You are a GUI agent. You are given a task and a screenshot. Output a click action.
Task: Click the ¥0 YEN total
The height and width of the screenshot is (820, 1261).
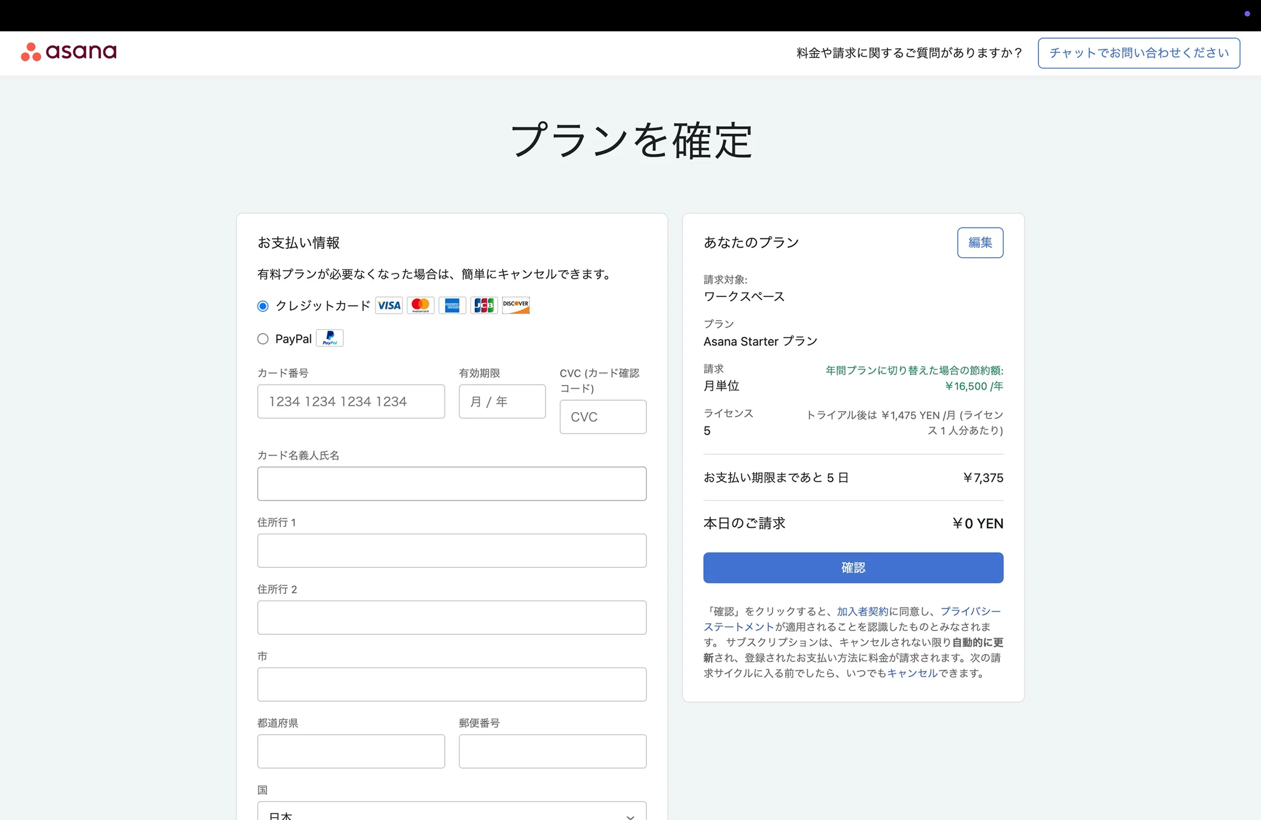978,523
